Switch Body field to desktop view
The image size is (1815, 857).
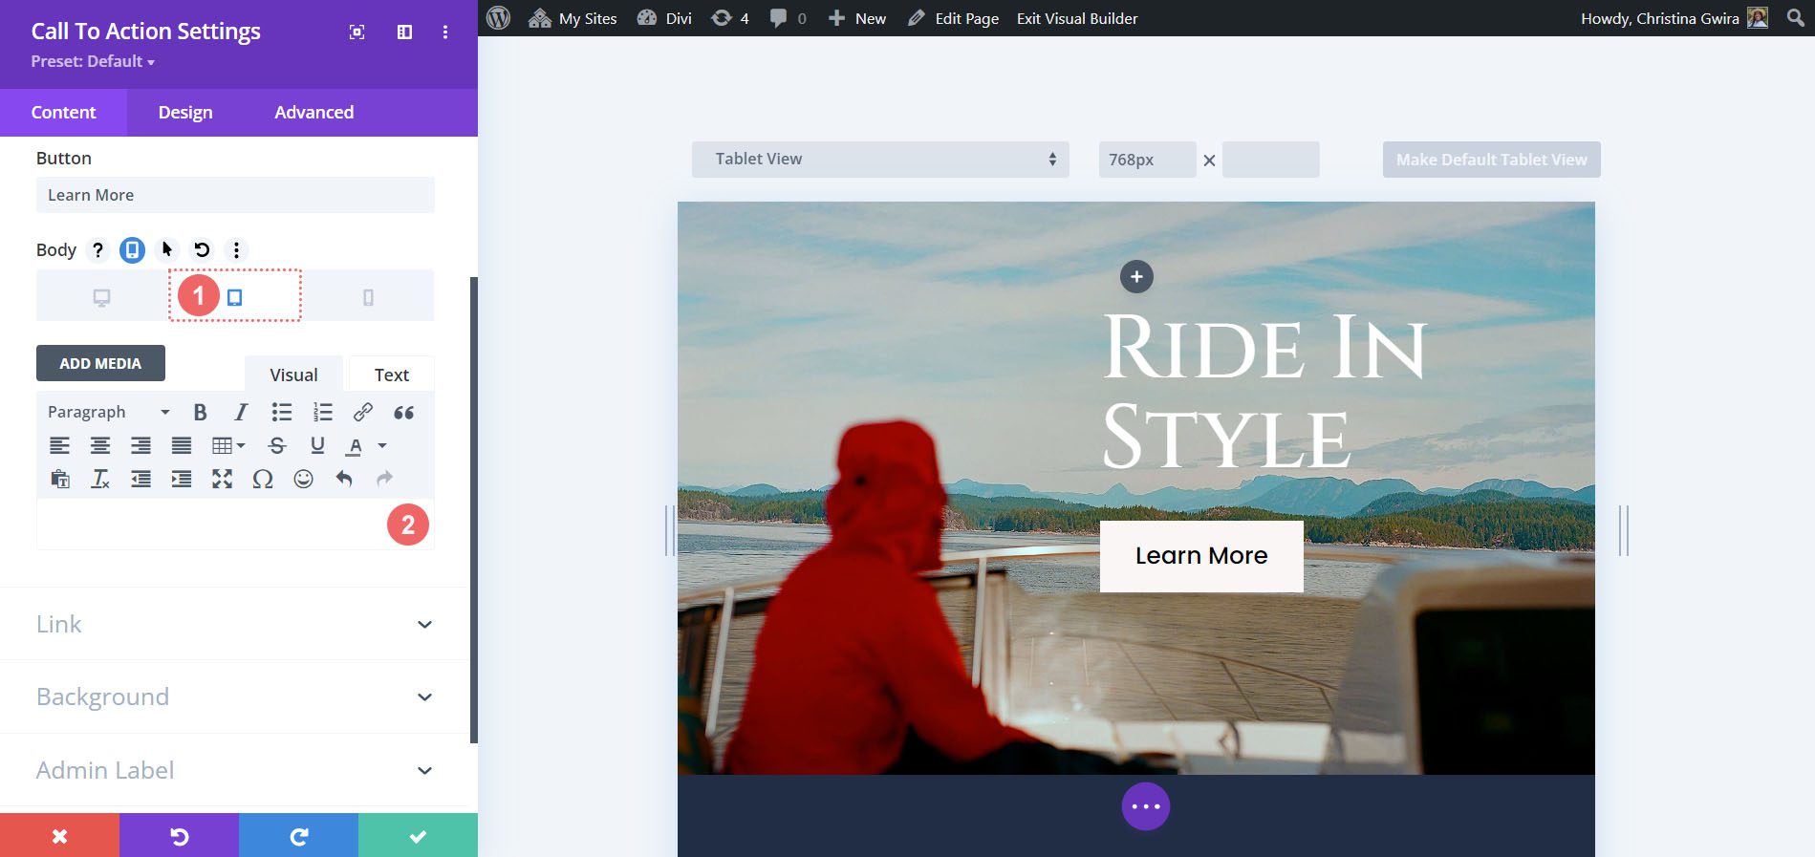click(101, 297)
